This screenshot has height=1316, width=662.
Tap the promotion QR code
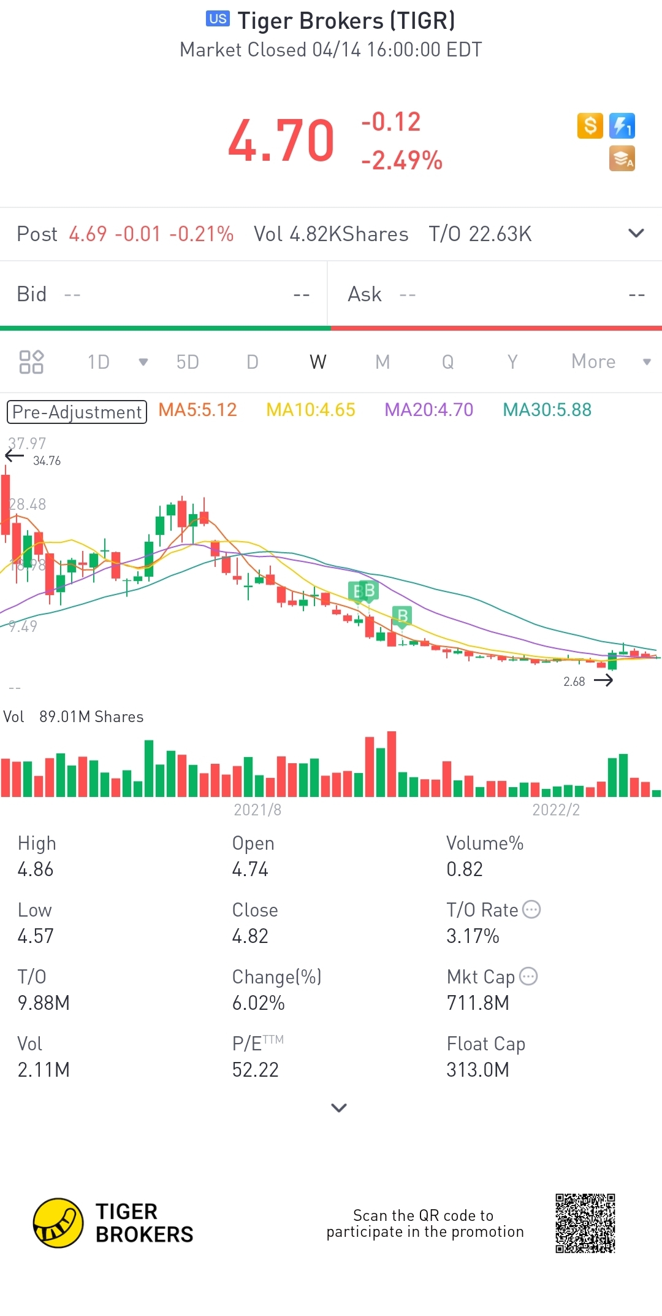[585, 1223]
